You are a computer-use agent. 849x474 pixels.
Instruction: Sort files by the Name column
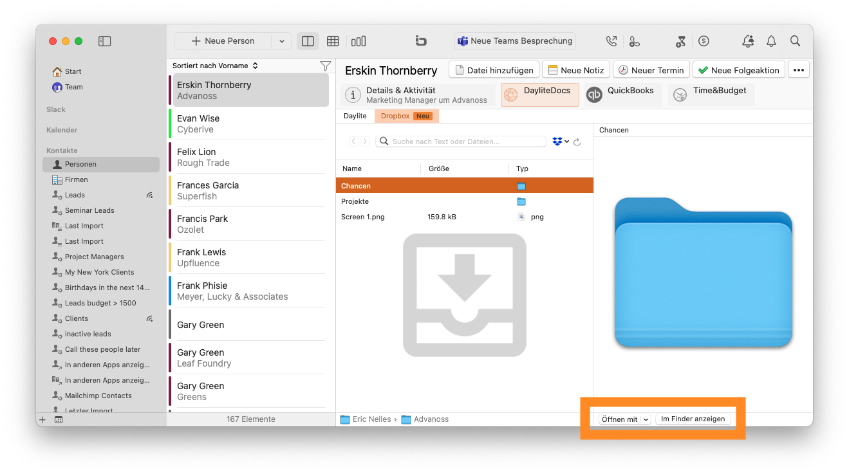coord(378,169)
